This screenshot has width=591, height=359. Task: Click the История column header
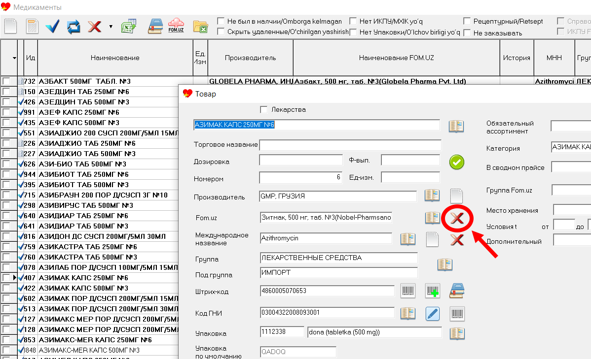point(517,58)
